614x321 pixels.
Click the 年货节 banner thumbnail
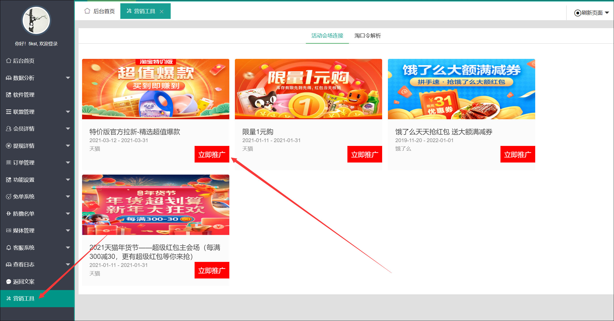coord(156,205)
